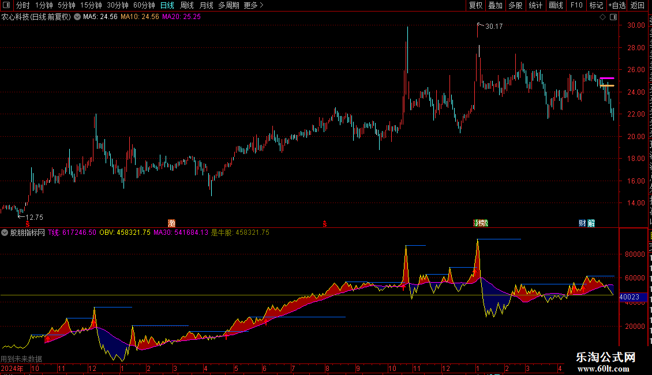Click the 农心科技(日线,前复权) stock title
652x375 pixels.
(x=36, y=17)
